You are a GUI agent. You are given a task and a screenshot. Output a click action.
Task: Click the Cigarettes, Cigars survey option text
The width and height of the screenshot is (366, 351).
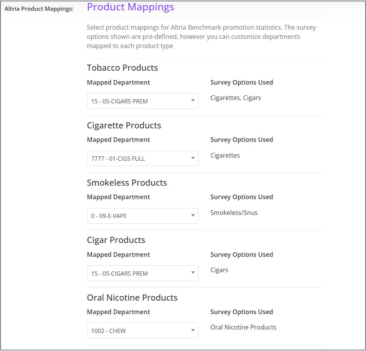[x=235, y=98]
